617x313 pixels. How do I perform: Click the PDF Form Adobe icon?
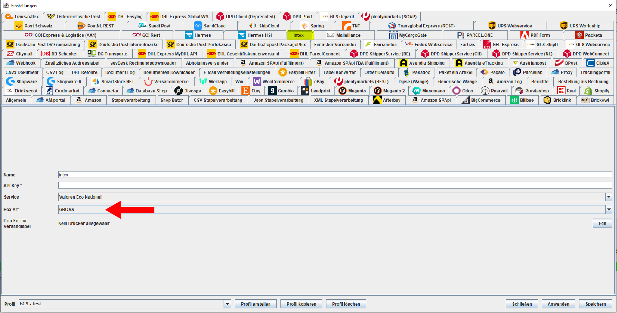524,35
